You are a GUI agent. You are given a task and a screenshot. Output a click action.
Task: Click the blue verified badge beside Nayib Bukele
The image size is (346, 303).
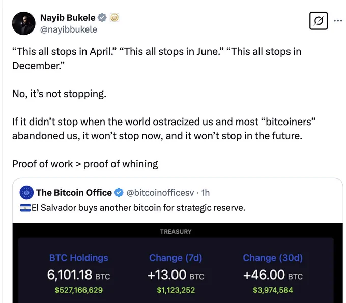click(102, 18)
